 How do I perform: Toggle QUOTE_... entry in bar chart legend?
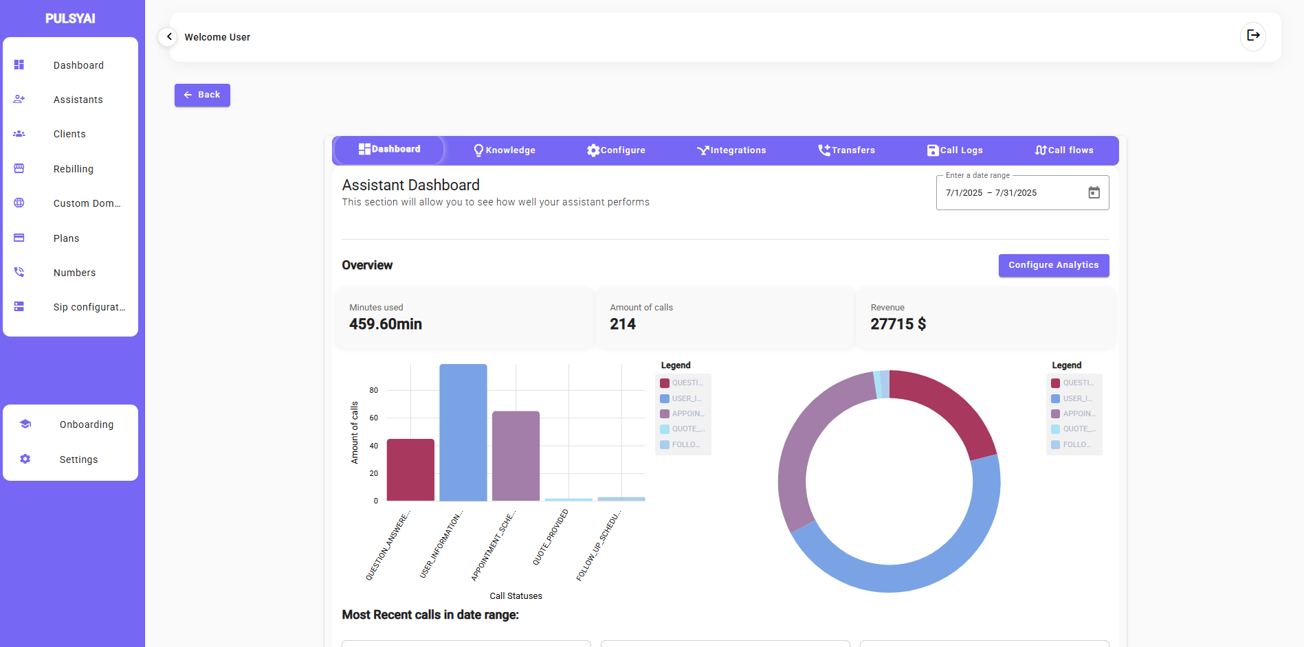tap(683, 429)
